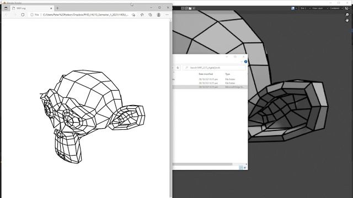This screenshot has width=353, height=198.
Task: Reload the page in Edge
Action: tap(23, 15)
